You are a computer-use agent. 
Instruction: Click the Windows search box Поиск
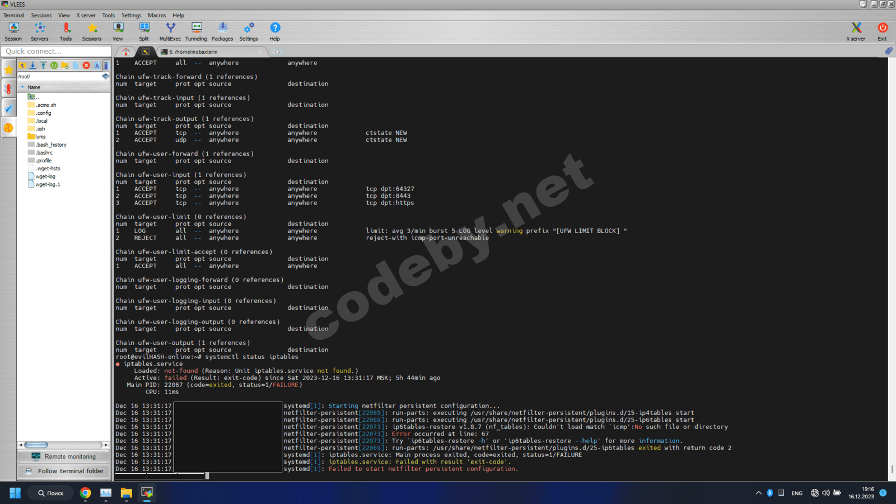click(x=51, y=493)
